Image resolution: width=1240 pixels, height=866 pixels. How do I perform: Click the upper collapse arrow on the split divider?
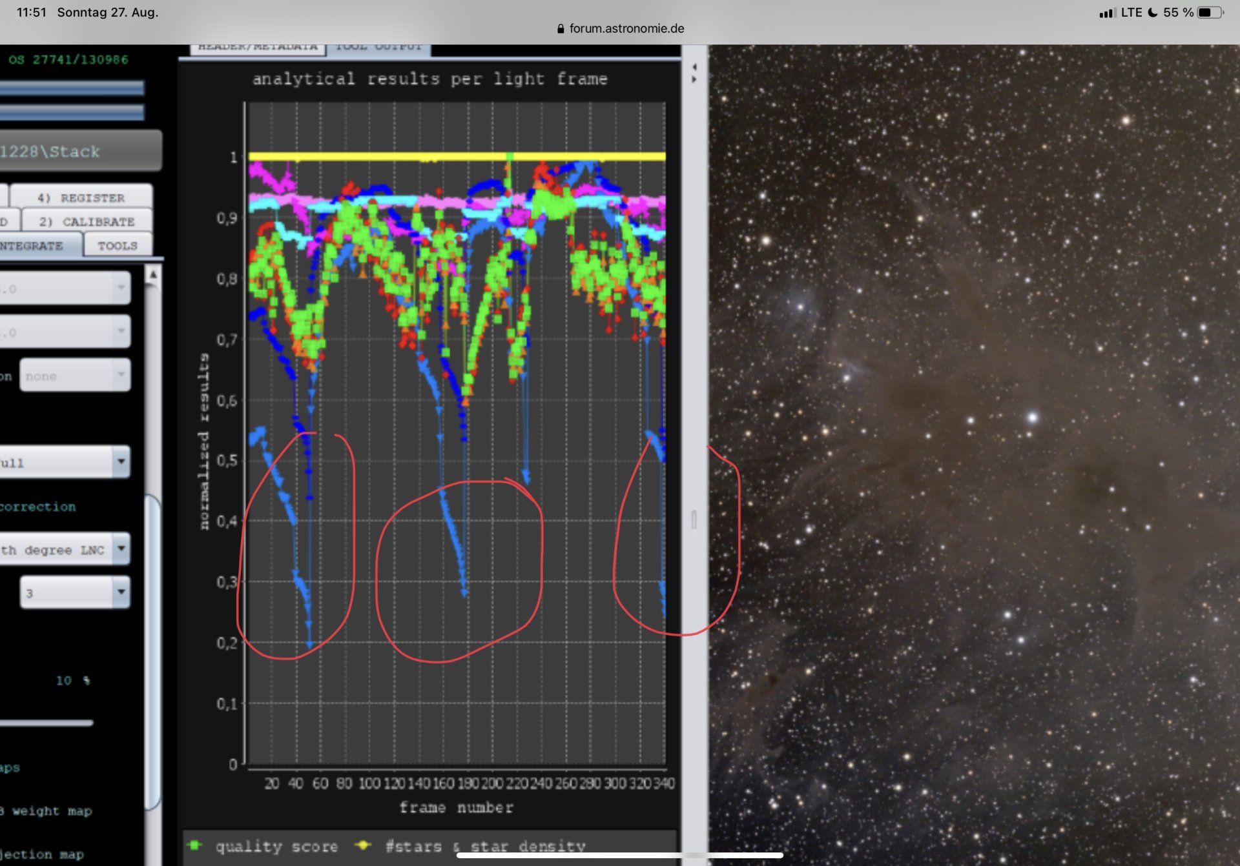click(694, 66)
